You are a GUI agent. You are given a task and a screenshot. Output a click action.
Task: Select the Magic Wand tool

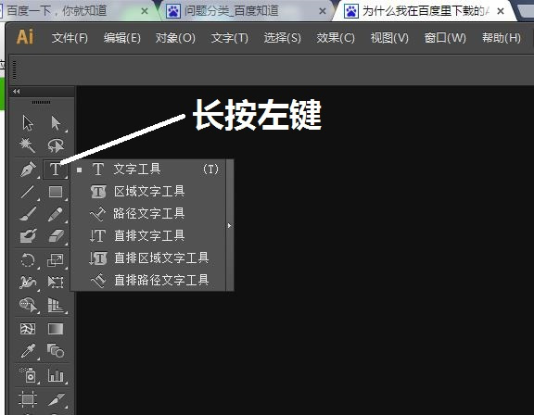(28, 145)
